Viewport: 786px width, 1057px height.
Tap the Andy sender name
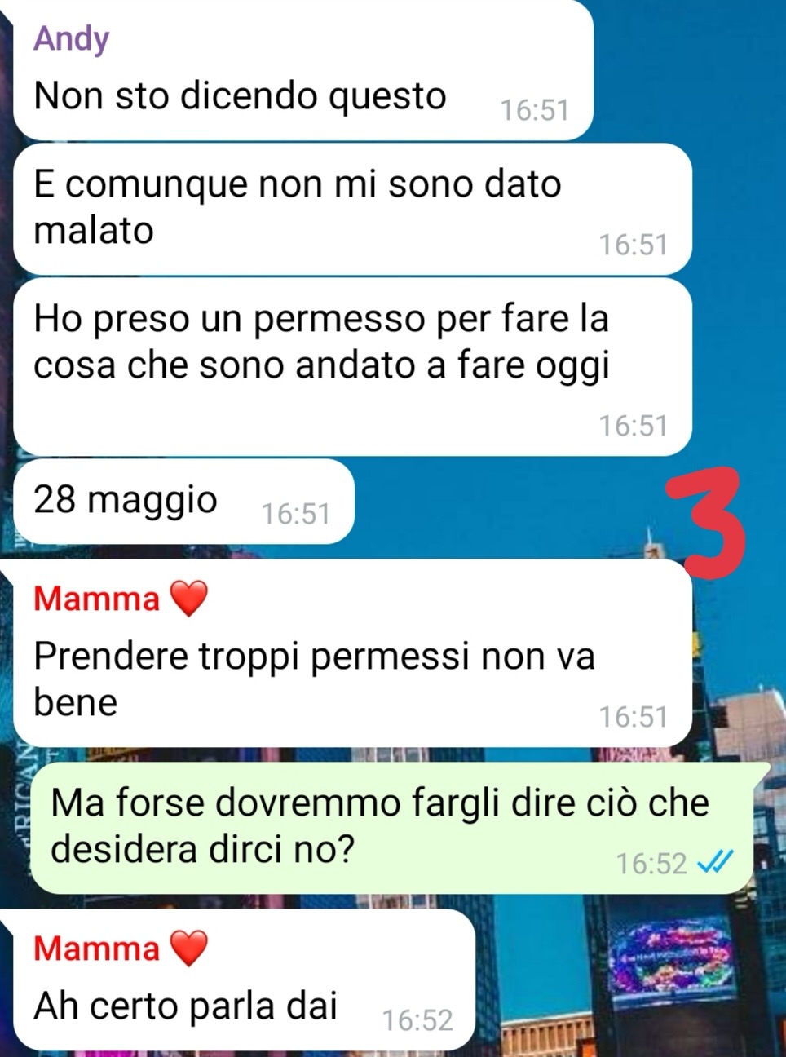(x=71, y=38)
